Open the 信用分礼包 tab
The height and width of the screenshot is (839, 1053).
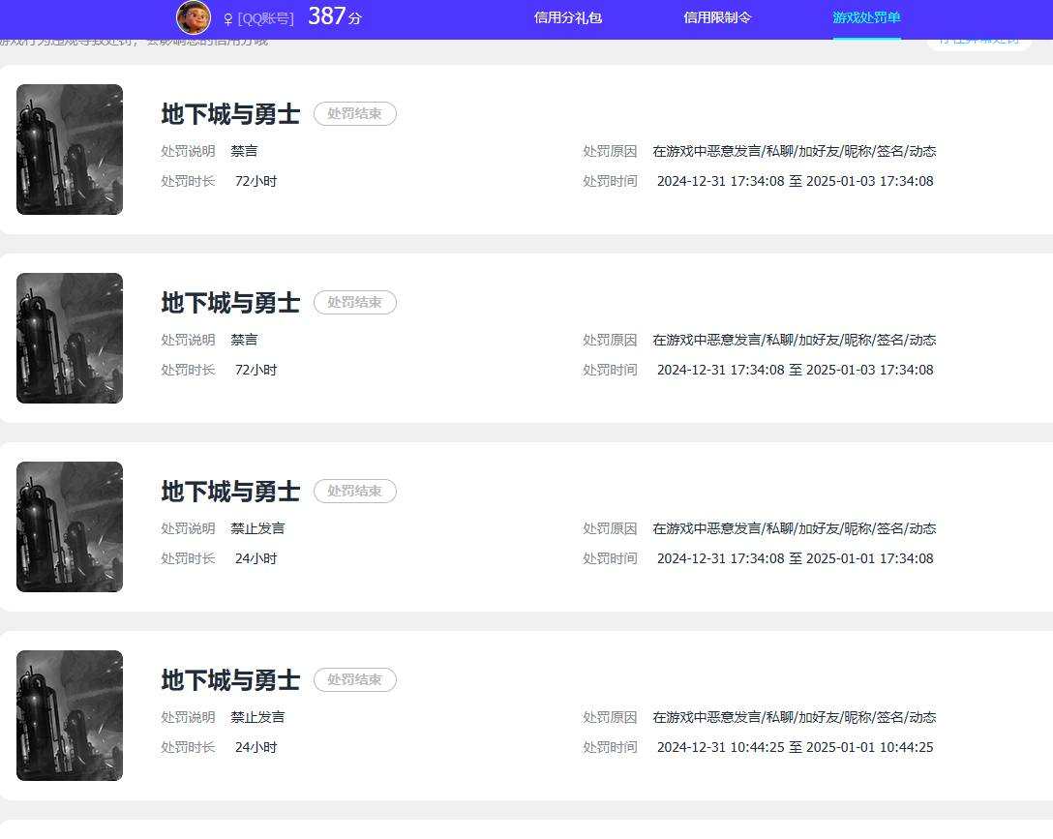(567, 18)
